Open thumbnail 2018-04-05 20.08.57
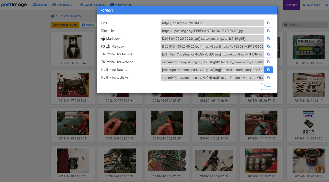Screen dimensions: 329x182 (x=72, y=47)
